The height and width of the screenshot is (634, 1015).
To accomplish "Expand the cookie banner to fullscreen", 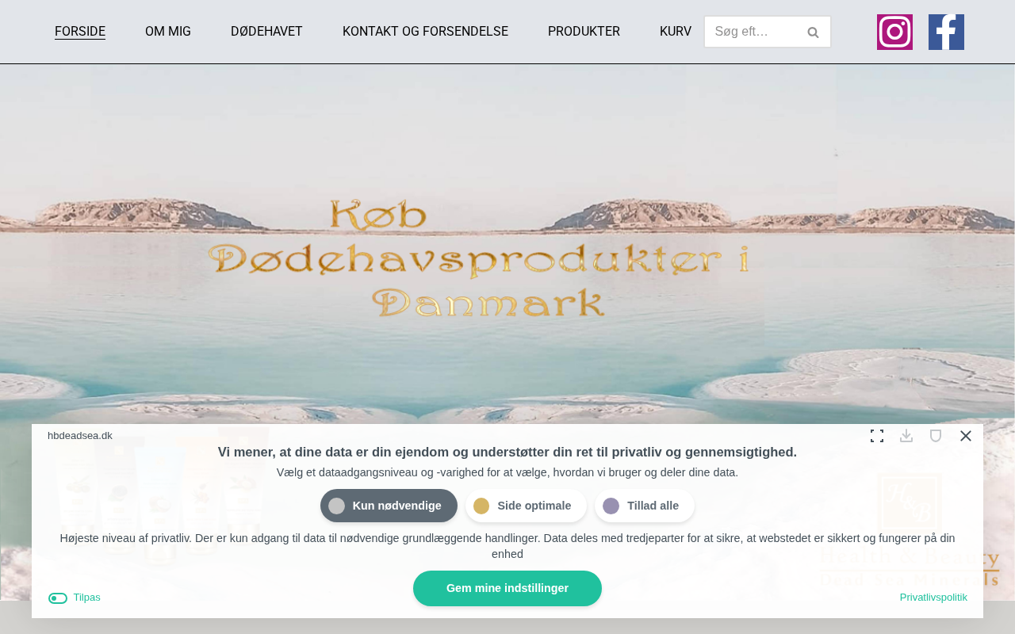I will (877, 436).
